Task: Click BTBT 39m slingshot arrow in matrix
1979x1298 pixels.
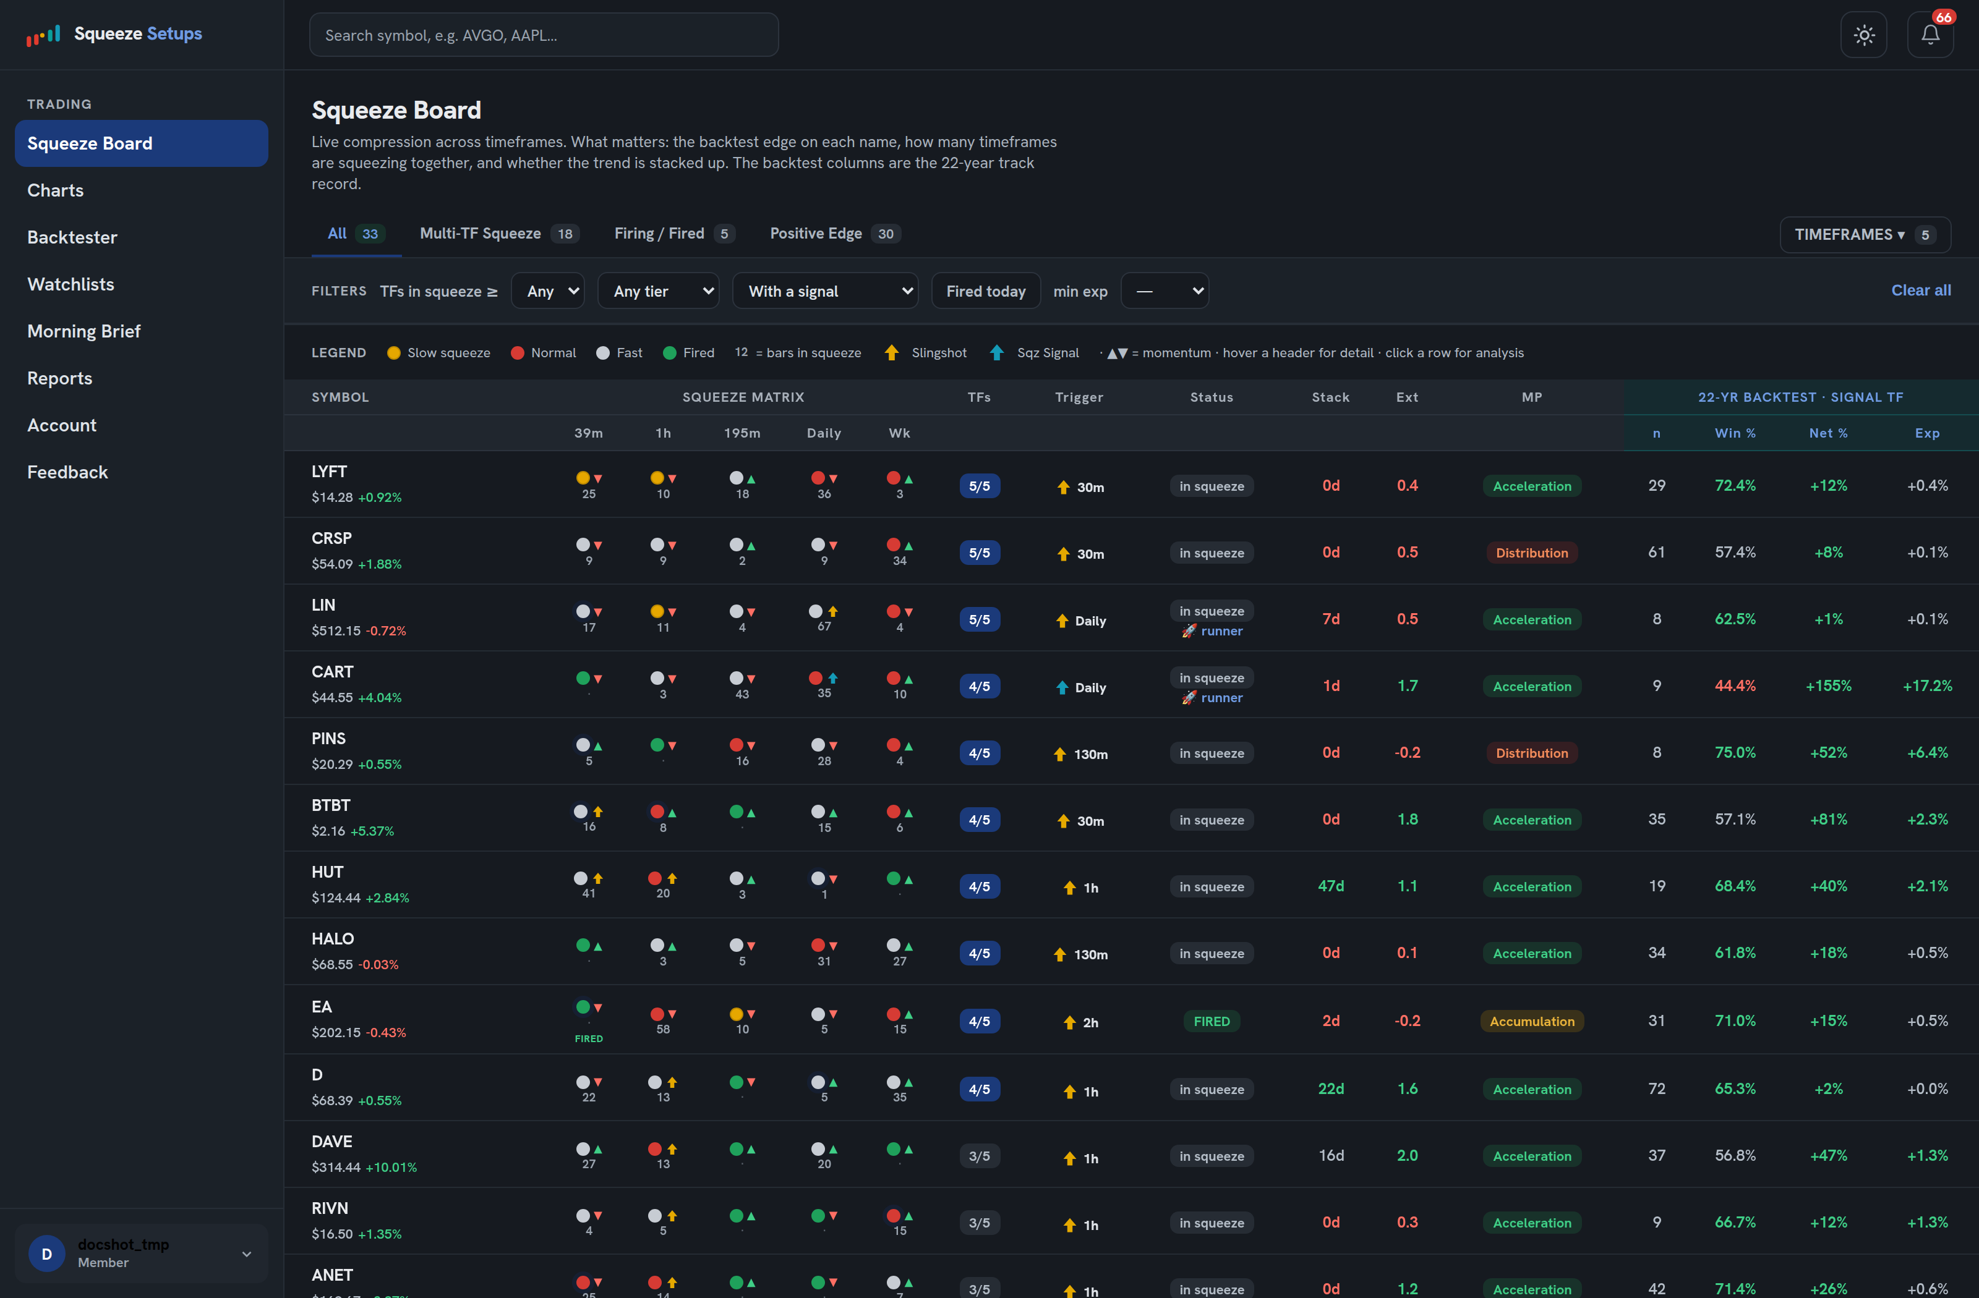Action: (x=598, y=812)
